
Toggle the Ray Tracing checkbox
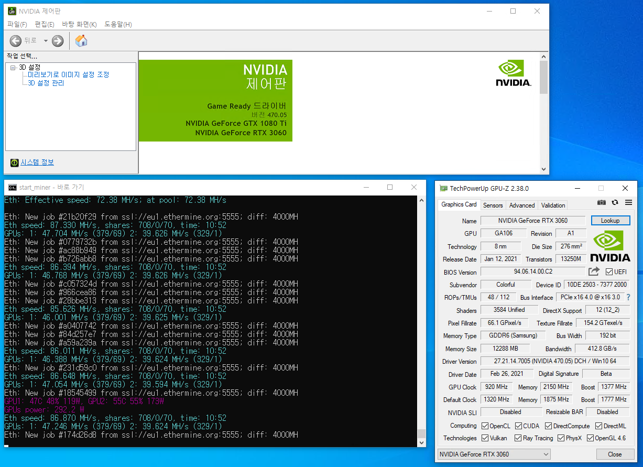click(519, 438)
